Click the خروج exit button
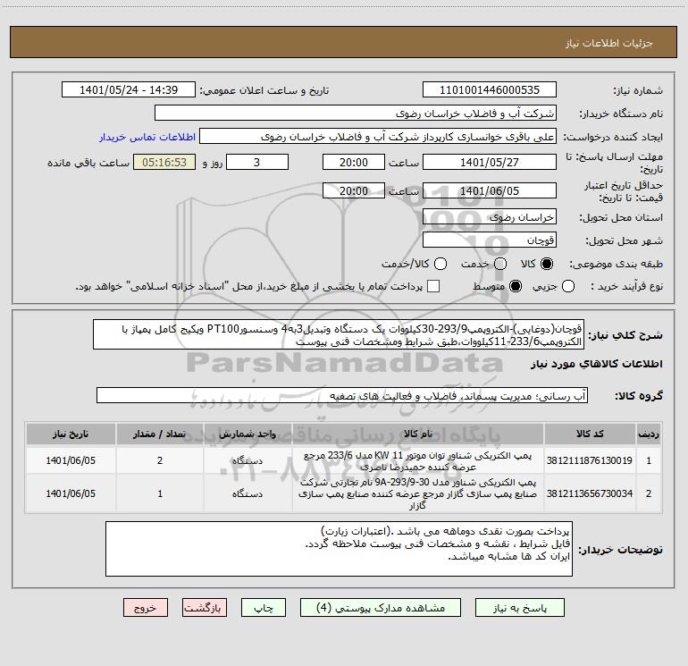Image resolution: width=688 pixels, height=666 pixels. point(146,608)
